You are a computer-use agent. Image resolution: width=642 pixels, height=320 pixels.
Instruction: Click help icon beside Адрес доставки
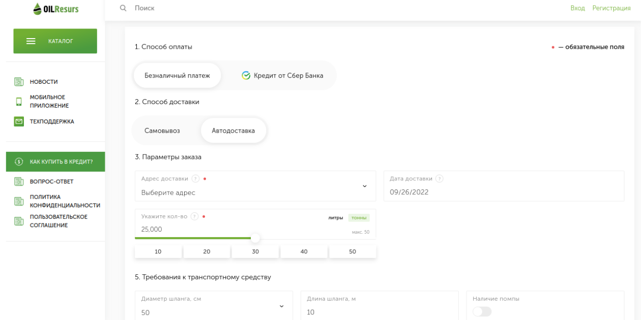pos(195,179)
